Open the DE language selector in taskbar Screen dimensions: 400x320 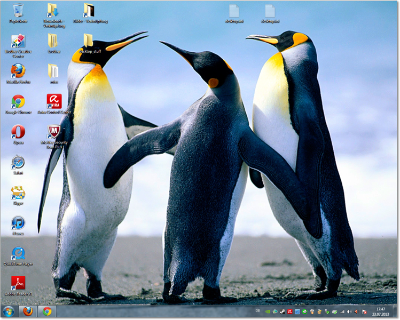click(x=258, y=311)
